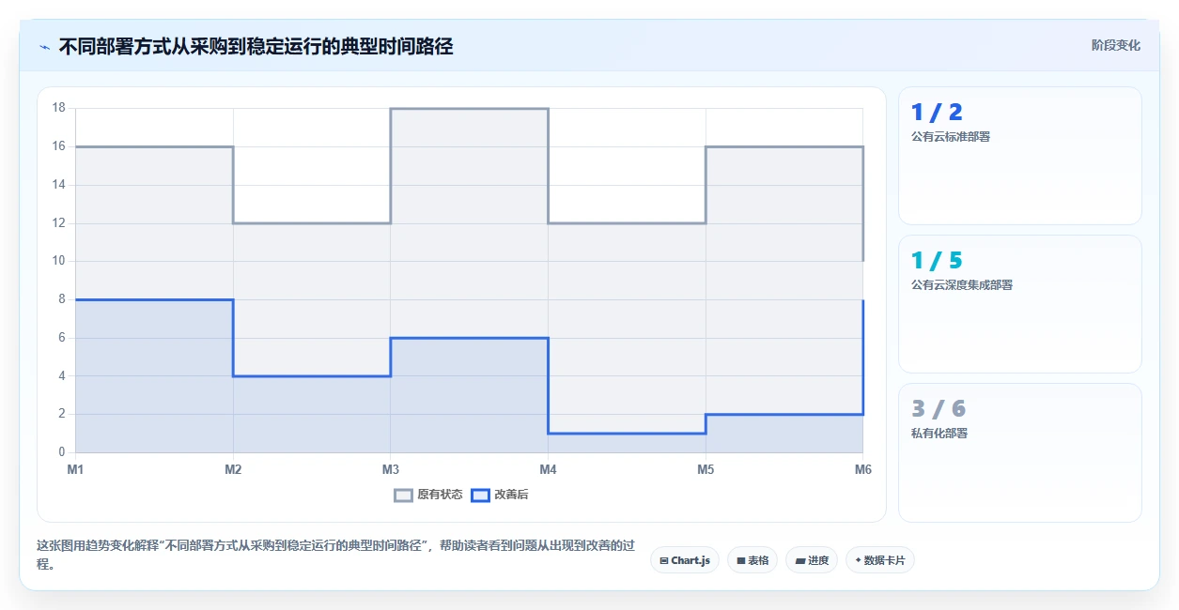Click the 数据卡片 tag
1179x610 pixels.
click(880, 560)
